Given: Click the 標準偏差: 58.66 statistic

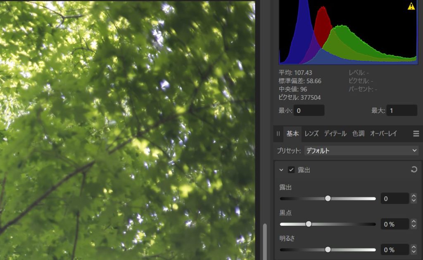Looking at the screenshot, I should (x=300, y=81).
